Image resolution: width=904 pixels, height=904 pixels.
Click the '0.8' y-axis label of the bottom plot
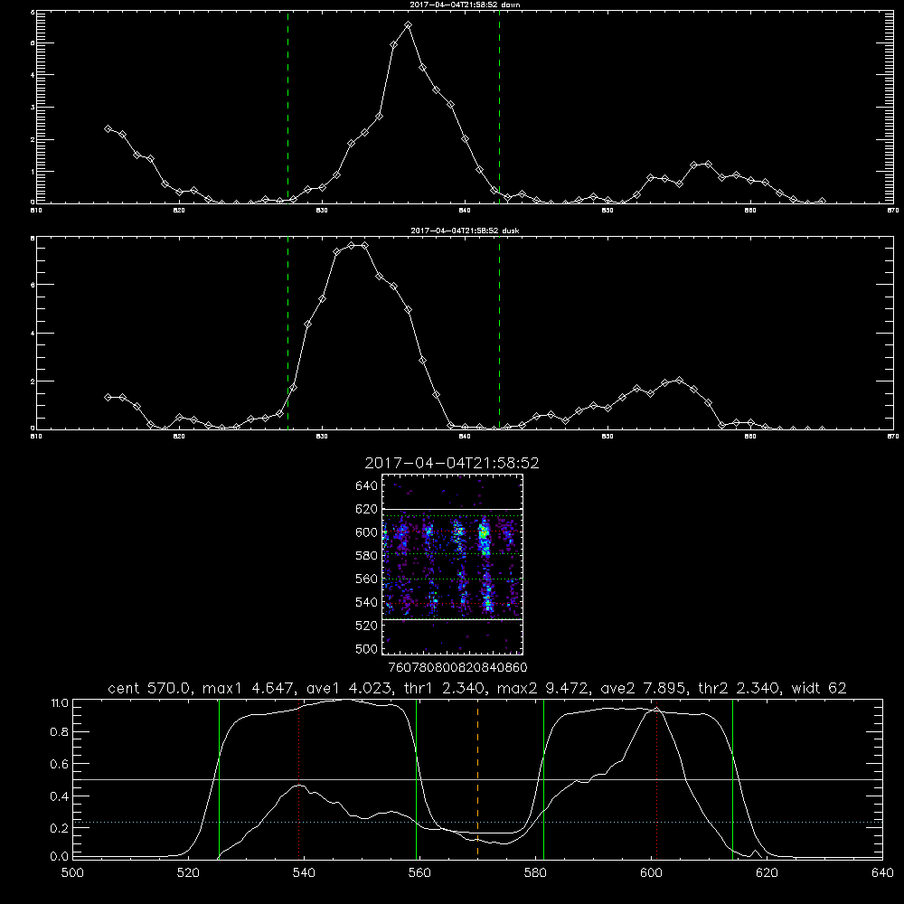point(60,732)
